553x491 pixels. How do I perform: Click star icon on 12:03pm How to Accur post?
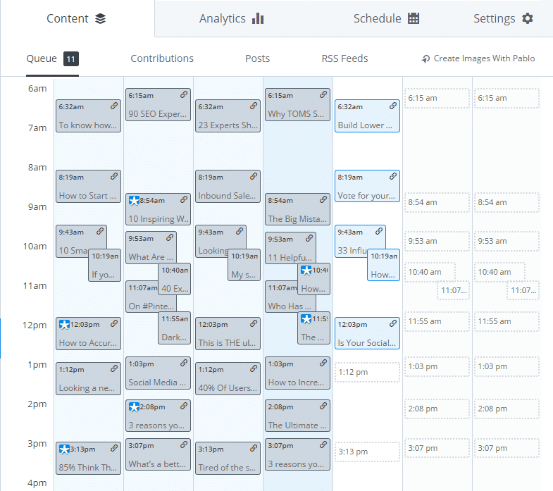point(64,325)
